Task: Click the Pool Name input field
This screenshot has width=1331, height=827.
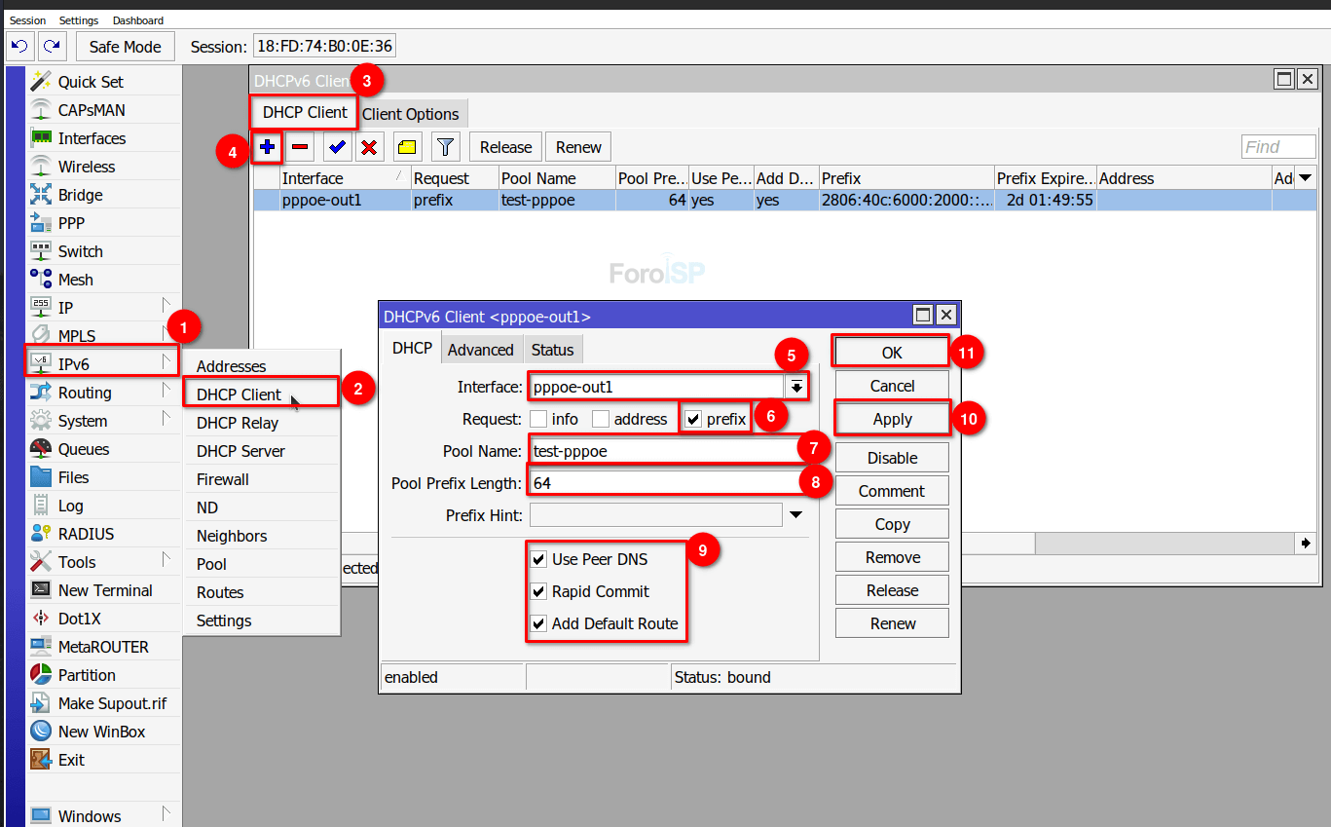Action: tap(665, 451)
